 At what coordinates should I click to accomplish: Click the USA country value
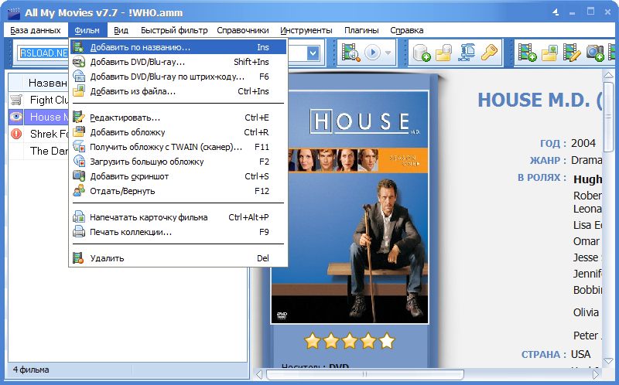[x=581, y=354]
